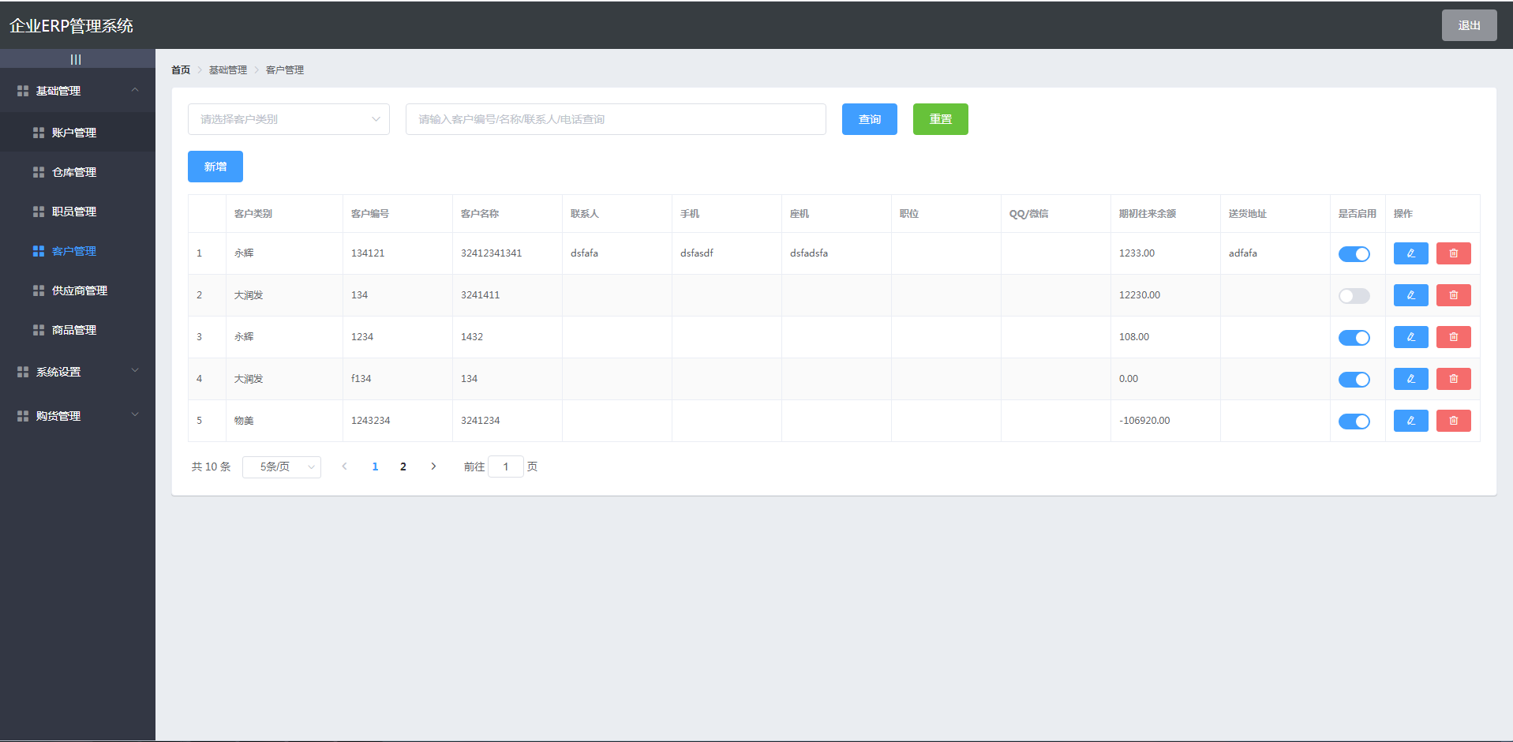The height and width of the screenshot is (742, 1513).
Task: Edit customer row with code 1234
Action: pyautogui.click(x=1410, y=337)
